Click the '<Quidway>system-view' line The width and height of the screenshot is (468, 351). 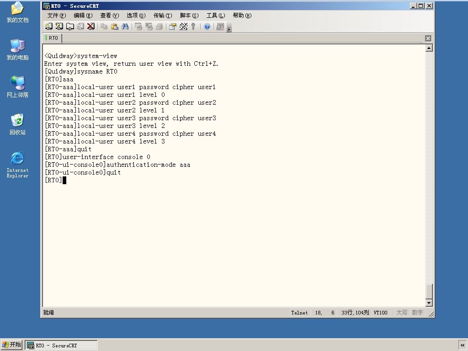(x=80, y=56)
